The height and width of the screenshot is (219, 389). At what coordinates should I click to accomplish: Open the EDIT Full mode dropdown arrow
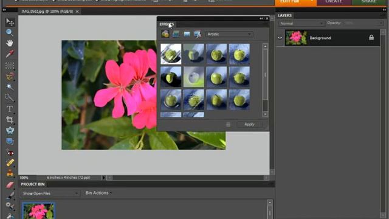(x=311, y=2)
